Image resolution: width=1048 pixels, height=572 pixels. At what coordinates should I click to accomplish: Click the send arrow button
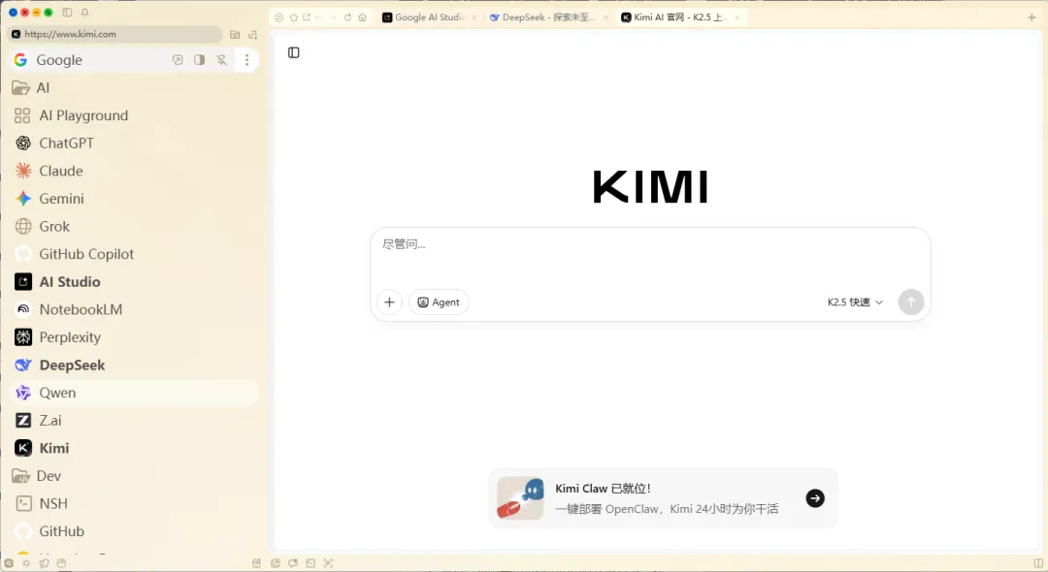pyautogui.click(x=911, y=302)
